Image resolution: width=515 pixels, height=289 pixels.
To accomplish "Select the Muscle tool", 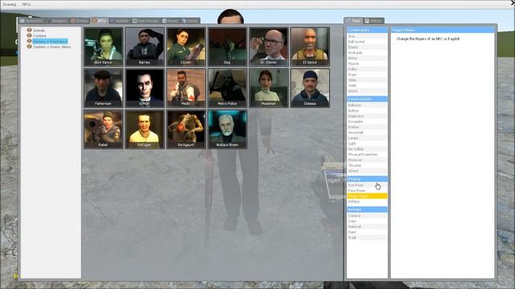I will tap(367, 63).
